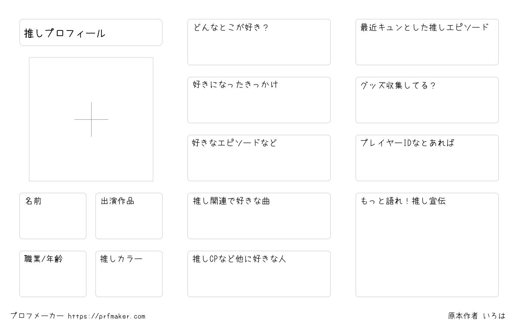
Task: Select the 推しCPなど他に好きな人 box
Action: [x=259, y=274]
